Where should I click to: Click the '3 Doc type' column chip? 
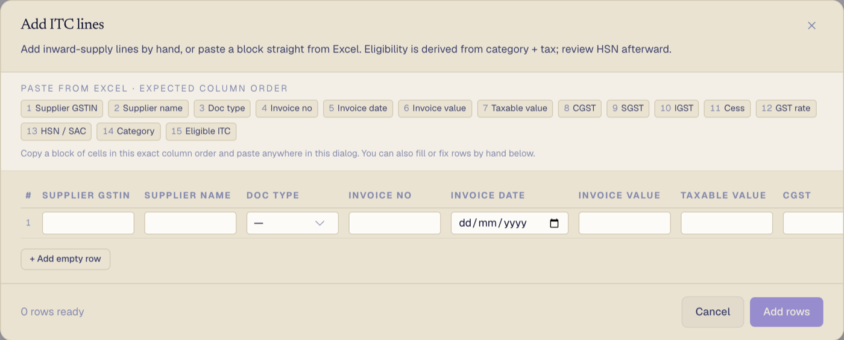[x=222, y=109]
